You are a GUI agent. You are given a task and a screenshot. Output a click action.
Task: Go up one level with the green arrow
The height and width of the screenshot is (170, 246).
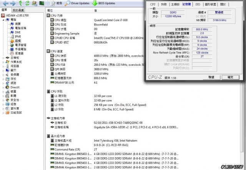(20, 3)
